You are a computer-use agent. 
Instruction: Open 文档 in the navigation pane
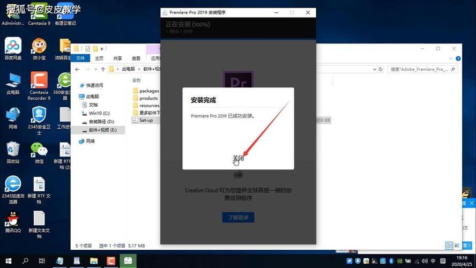tap(90, 105)
